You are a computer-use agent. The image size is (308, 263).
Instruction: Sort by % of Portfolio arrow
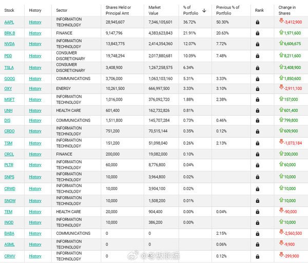[204, 10]
